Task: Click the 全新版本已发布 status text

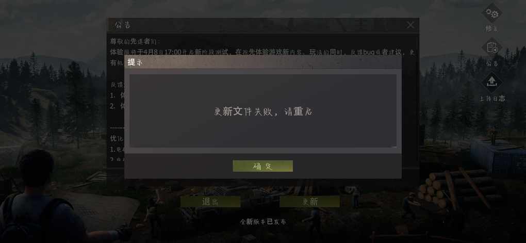Action: (x=263, y=222)
